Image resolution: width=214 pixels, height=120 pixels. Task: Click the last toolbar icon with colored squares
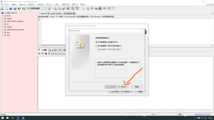pyautogui.click(x=113, y=8)
